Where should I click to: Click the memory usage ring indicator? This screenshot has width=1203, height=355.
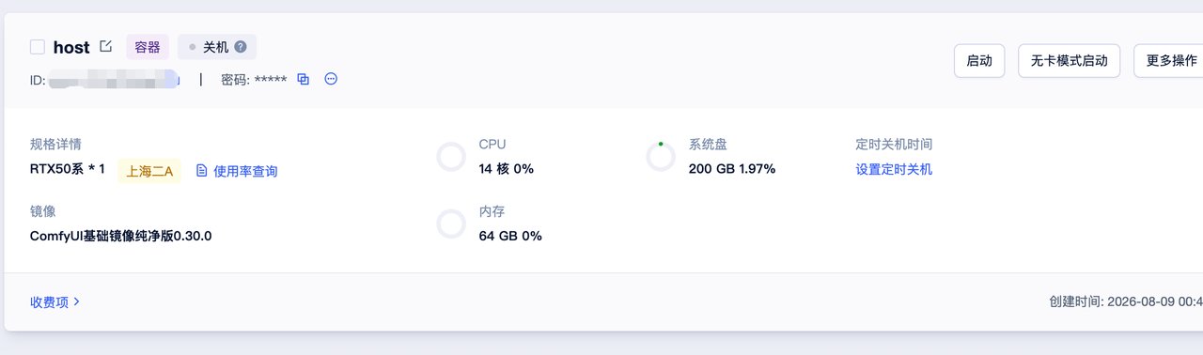452,224
